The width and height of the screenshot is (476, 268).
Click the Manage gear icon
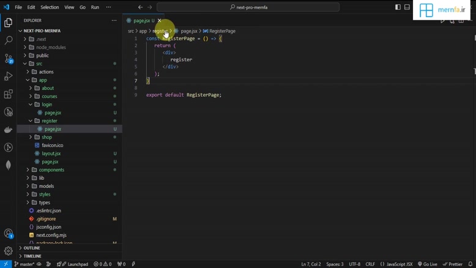click(x=9, y=251)
